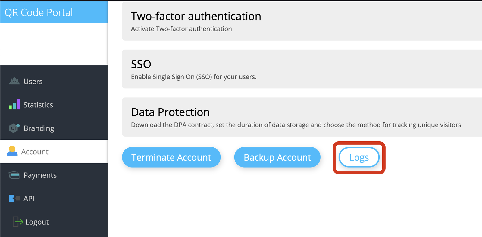Viewport: 482px width, 237px height.
Task: Click the API plug icon
Action: click(x=13, y=198)
